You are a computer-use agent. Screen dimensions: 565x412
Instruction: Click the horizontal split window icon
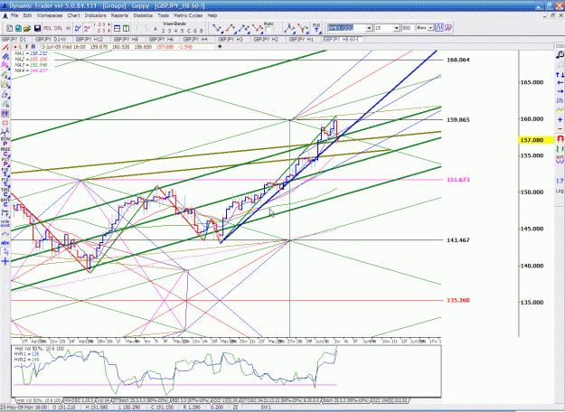(x=118, y=28)
